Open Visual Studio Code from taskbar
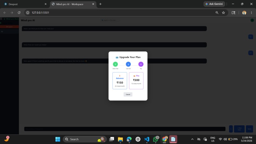 [x=147, y=139]
